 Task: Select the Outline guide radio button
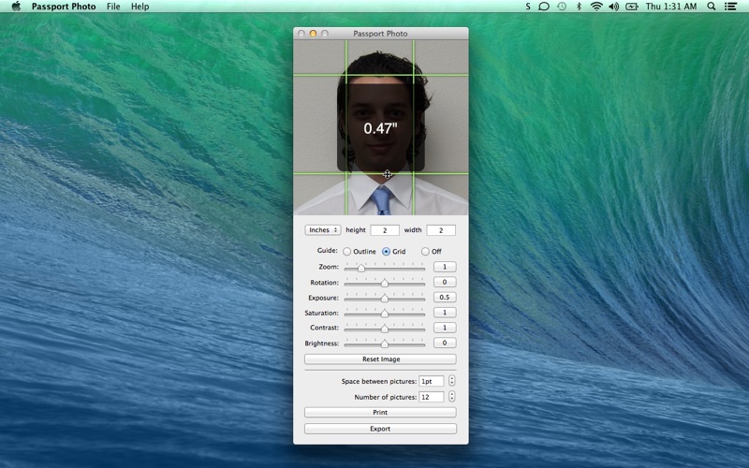tap(346, 251)
